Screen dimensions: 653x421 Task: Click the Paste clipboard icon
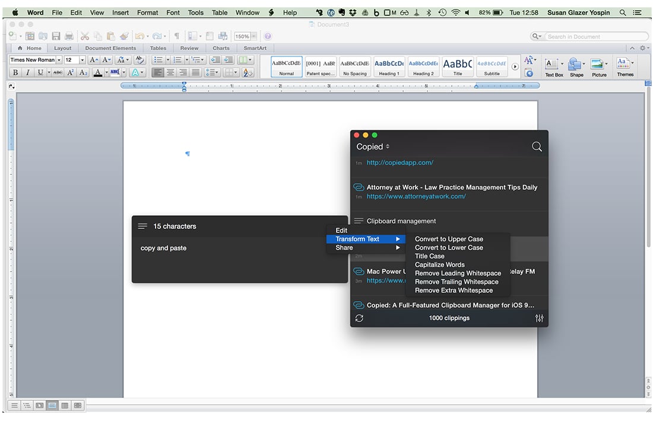[111, 36]
